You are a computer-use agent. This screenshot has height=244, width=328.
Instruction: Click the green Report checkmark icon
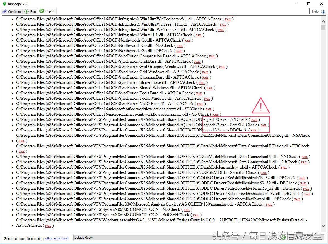tap(42, 11)
